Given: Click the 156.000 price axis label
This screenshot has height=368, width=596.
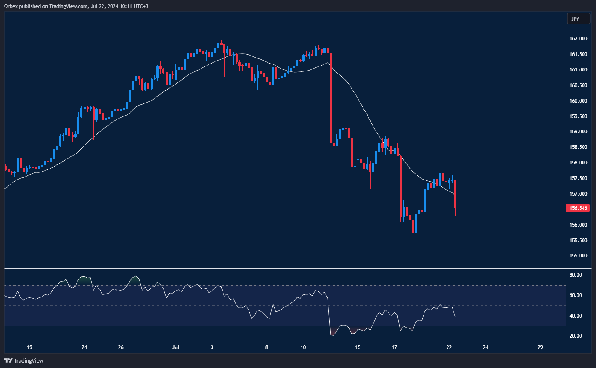Looking at the screenshot, I should [x=578, y=225].
